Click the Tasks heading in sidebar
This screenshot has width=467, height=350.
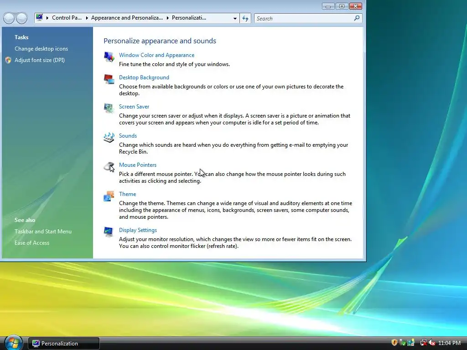pyautogui.click(x=21, y=37)
